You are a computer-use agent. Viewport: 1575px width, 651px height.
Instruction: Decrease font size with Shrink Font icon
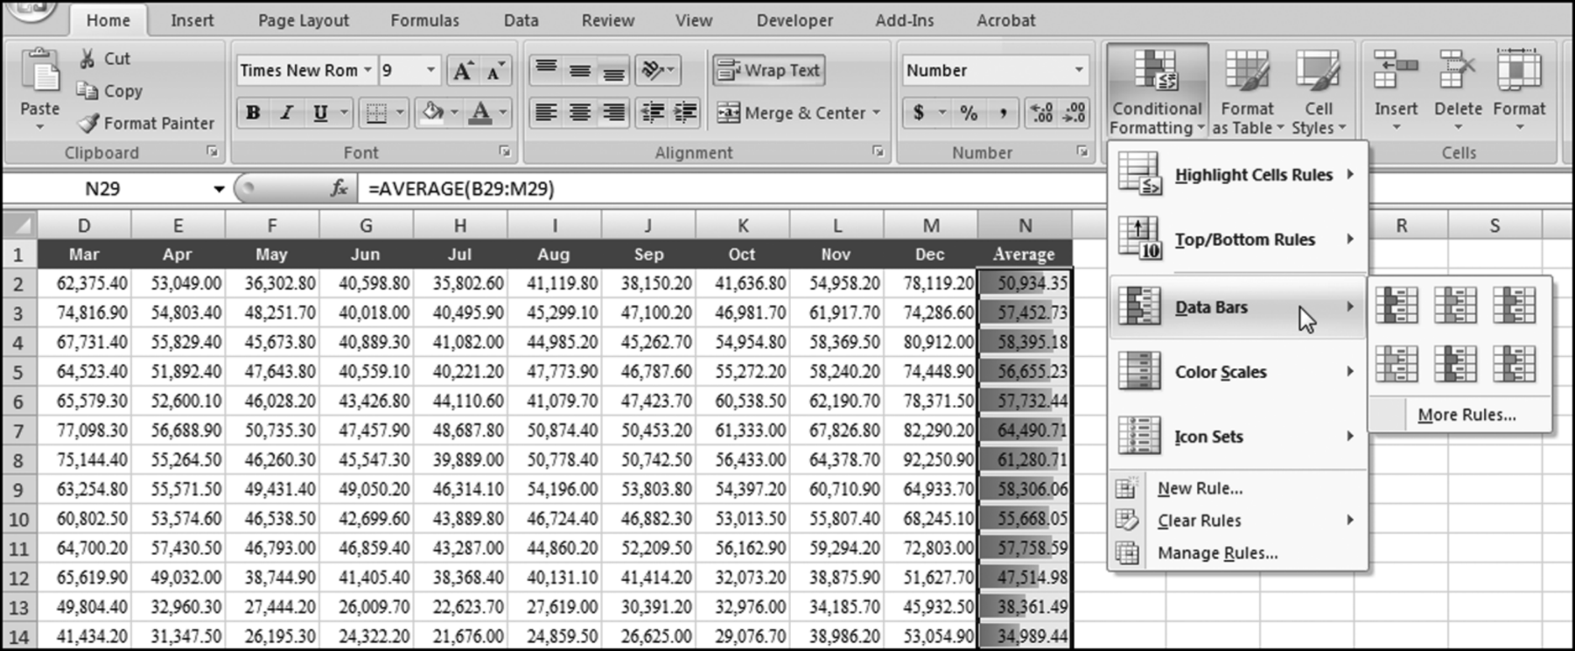(x=494, y=71)
